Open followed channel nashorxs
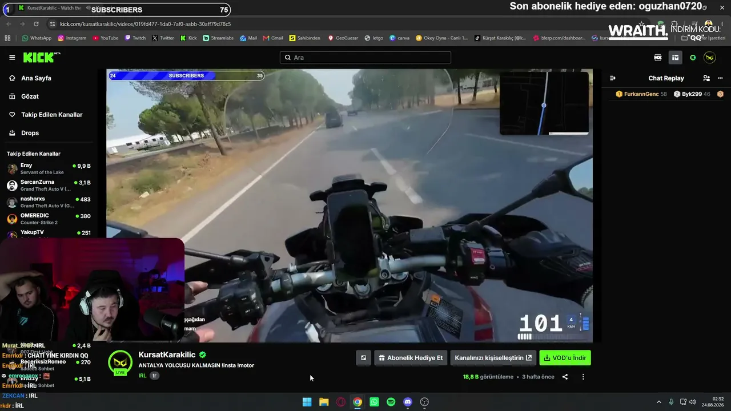This screenshot has height=411, width=731. (49, 202)
